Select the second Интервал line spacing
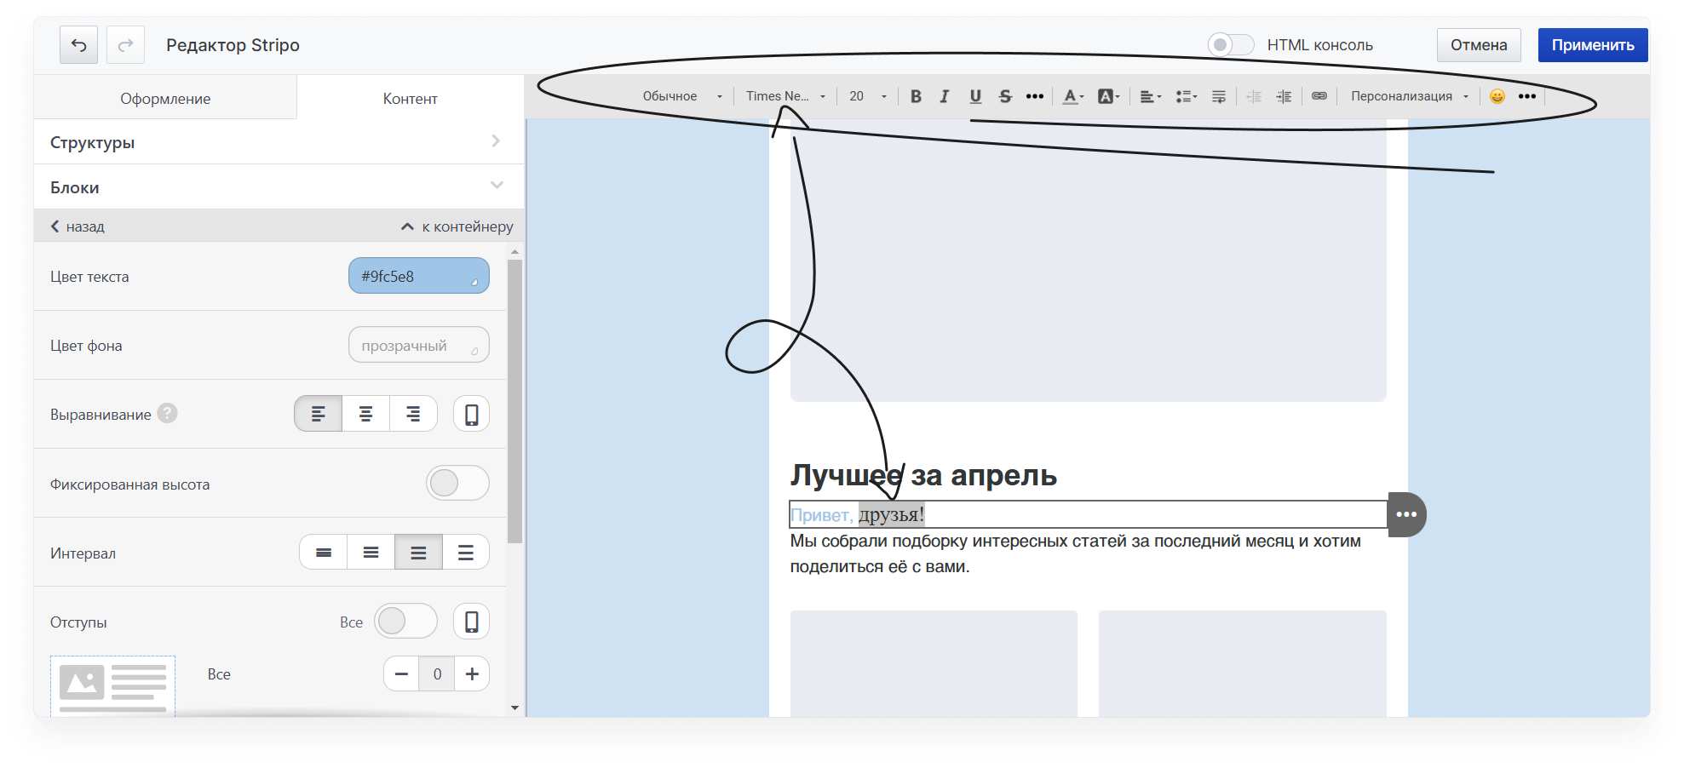This screenshot has height=768, width=1684. click(x=371, y=553)
